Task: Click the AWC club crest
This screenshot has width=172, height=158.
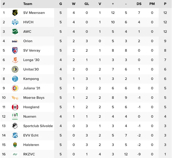Action: (x=15, y=32)
